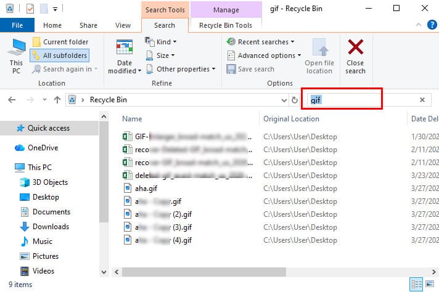Open Advanced options dropdown

(x=264, y=55)
